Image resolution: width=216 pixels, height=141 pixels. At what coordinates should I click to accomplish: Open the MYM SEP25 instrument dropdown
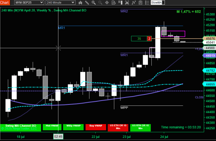(29, 2)
